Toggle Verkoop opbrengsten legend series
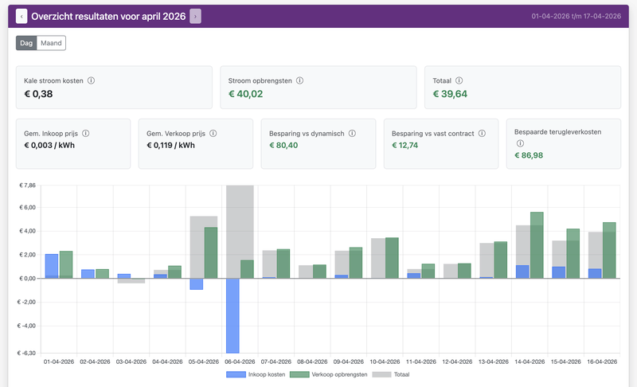This screenshot has height=387, width=637. 328,374
